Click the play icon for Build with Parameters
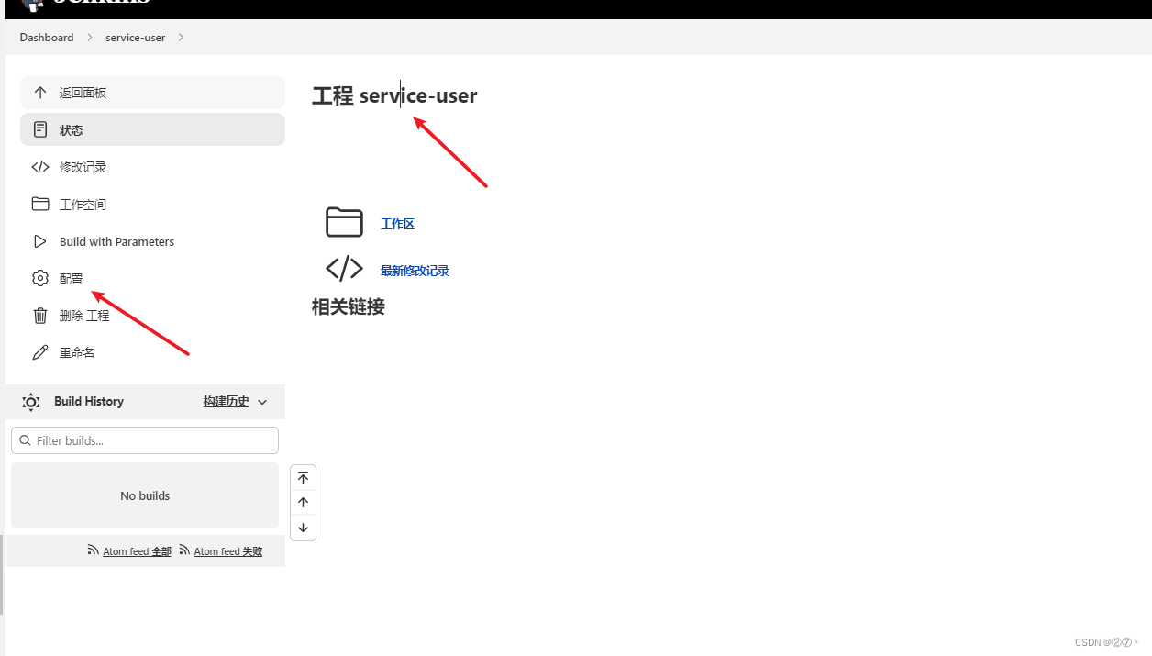This screenshot has height=656, width=1152. 39,241
